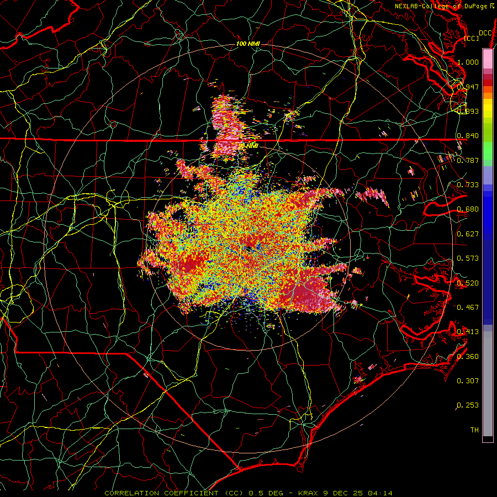Click the 0.253 color scale value
Screen dimensions: 497x497
point(468,405)
